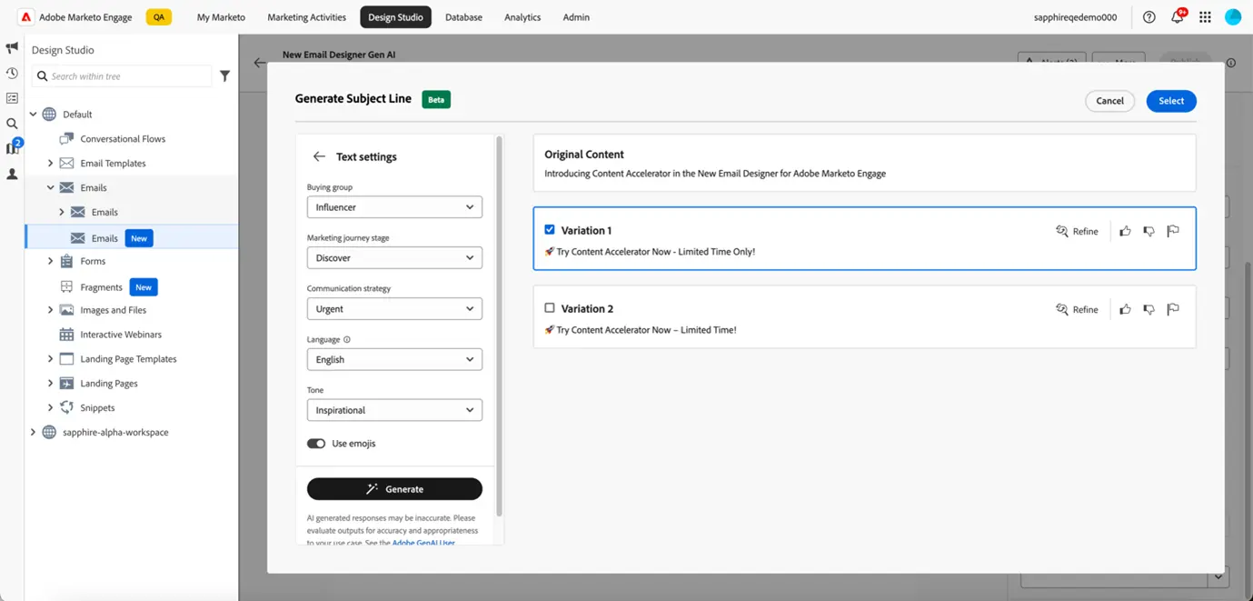Click the Search within tree field
Viewport: 1253px width, 601px height.
(122, 76)
